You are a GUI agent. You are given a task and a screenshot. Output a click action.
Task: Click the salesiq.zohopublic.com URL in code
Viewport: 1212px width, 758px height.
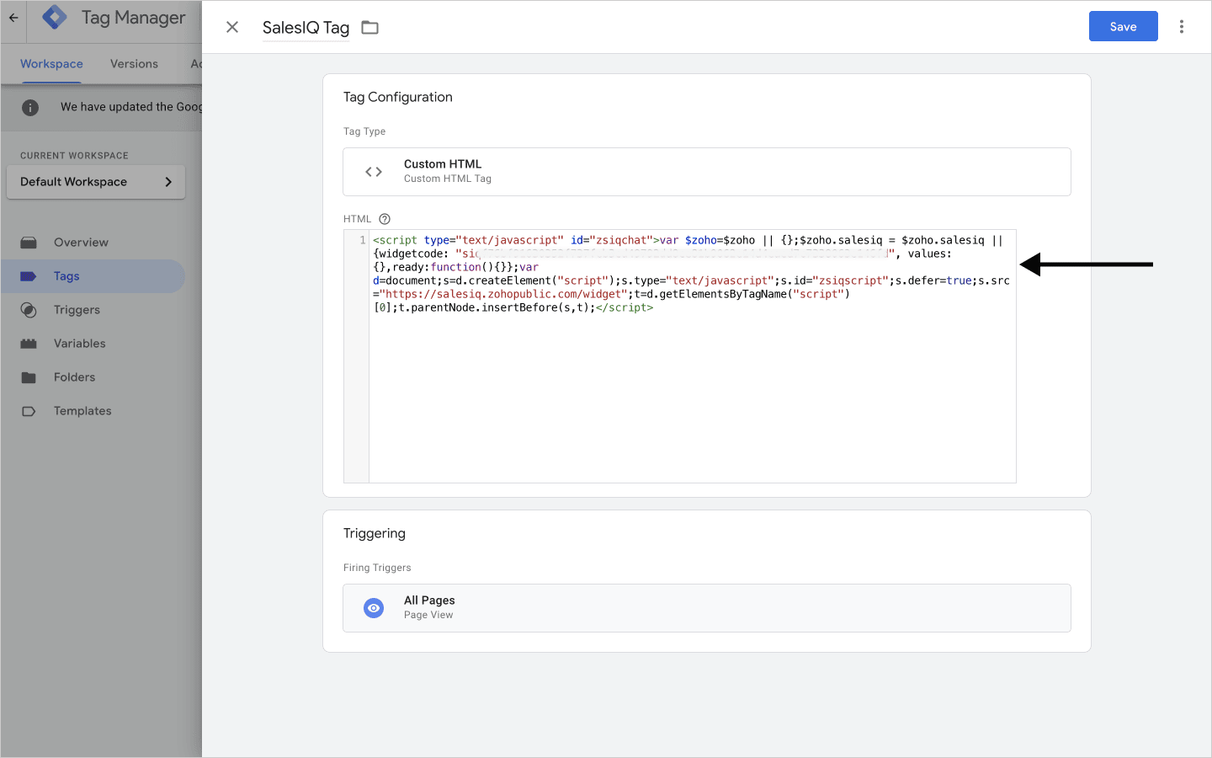pyautogui.click(x=504, y=294)
